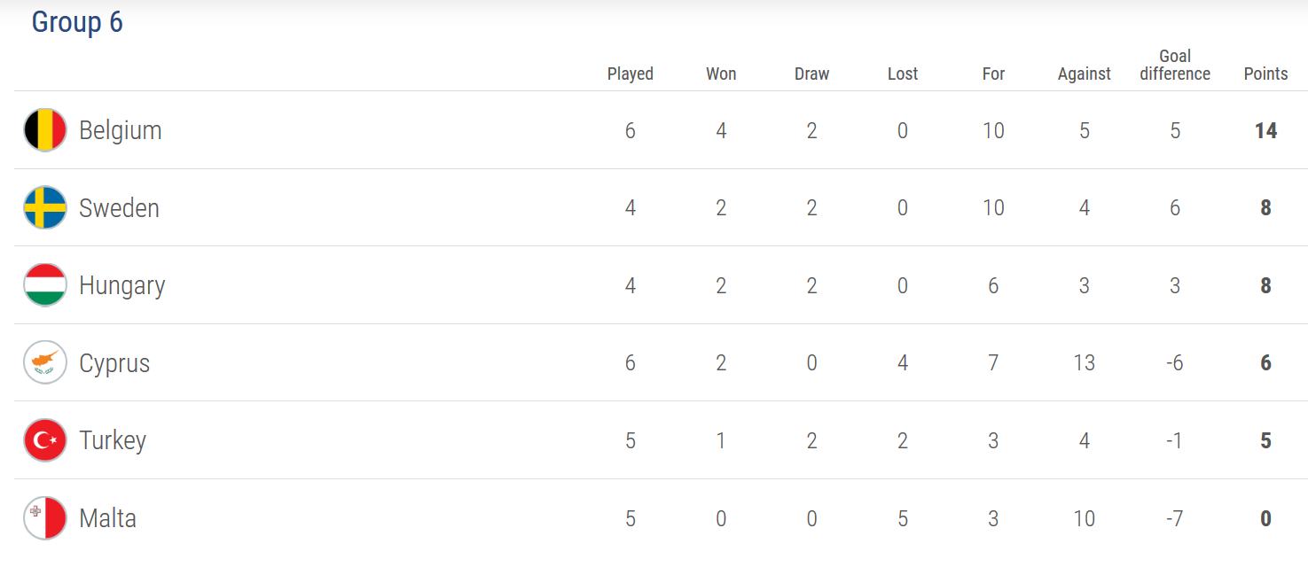Click the Group 6 heading

(77, 22)
